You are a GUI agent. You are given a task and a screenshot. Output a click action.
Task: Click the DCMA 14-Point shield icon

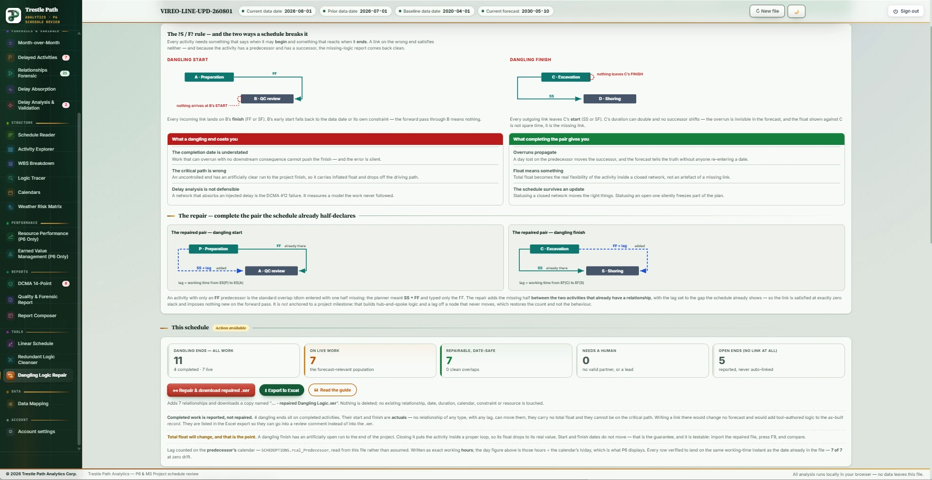click(11, 284)
